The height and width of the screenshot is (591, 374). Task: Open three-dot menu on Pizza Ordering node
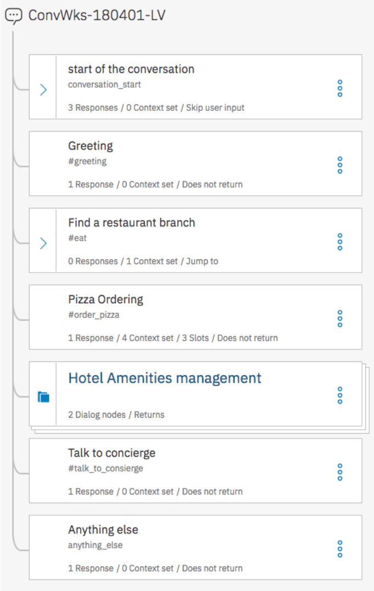[x=340, y=319]
